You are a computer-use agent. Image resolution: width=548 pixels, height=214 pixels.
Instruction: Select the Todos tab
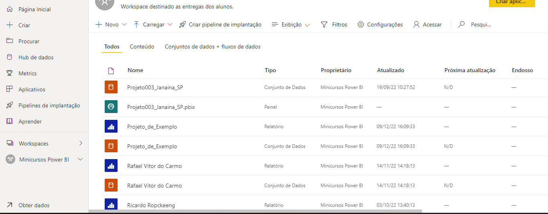click(112, 46)
